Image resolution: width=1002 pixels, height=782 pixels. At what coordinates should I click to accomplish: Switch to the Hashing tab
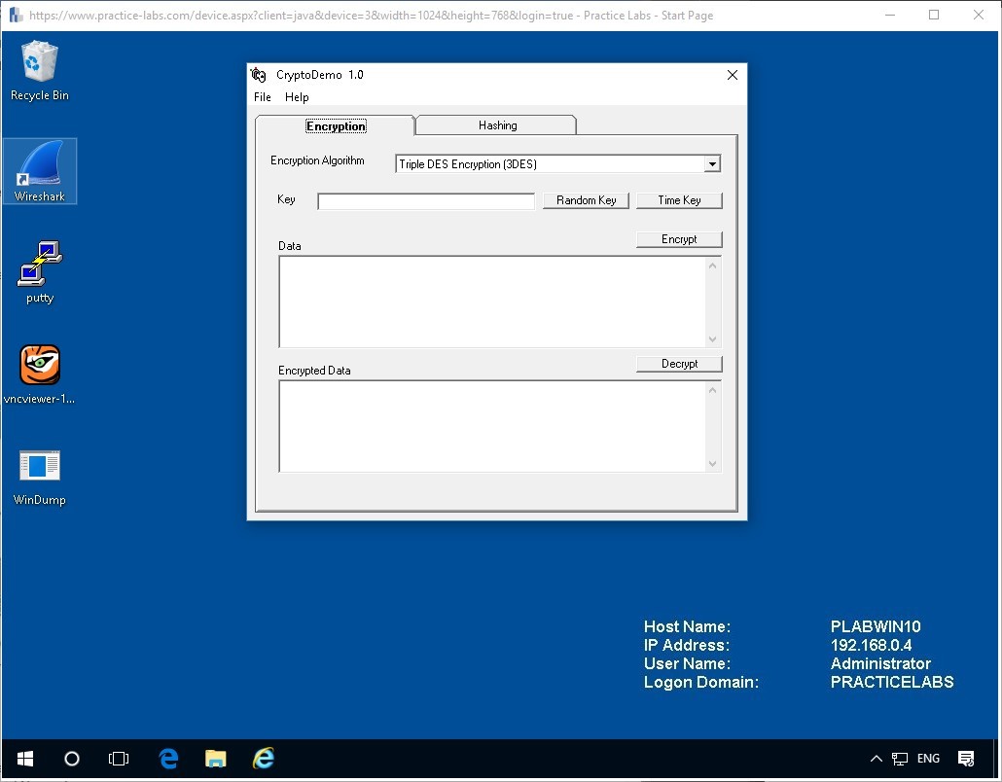point(496,124)
